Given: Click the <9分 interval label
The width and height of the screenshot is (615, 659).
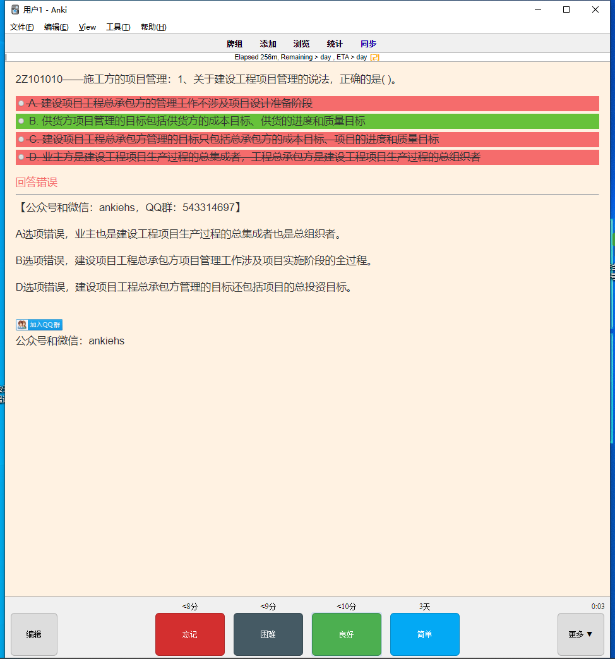Looking at the screenshot, I should 268,607.
